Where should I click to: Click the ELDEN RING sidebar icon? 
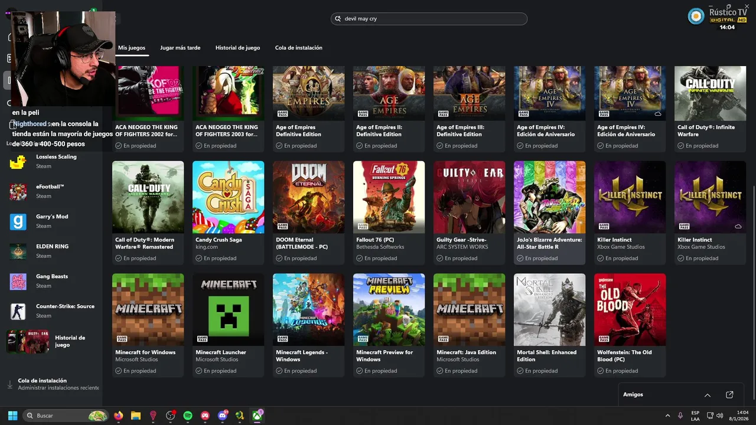[18, 251]
